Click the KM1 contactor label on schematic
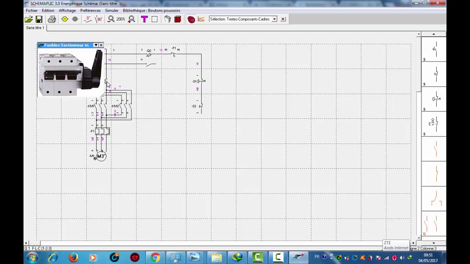This screenshot has height=264, width=470. pos(91,106)
